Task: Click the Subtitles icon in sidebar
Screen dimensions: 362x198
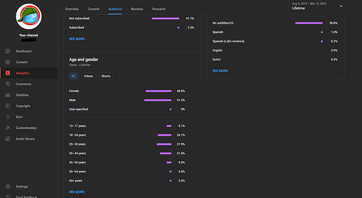Action: click(x=8, y=95)
